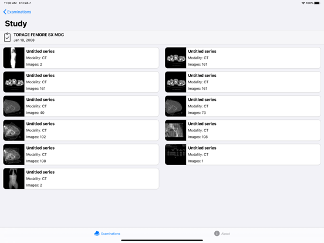Select the series card showing Images: 102
This screenshot has height=243, width=324.
[81, 130]
